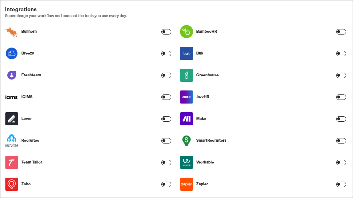Click the Lever integration name
The width and height of the screenshot is (353, 198).
coord(27,118)
